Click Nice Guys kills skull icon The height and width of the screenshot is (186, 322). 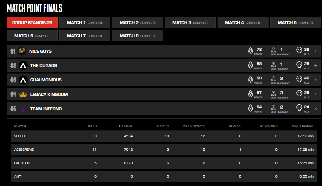pos(299,50)
